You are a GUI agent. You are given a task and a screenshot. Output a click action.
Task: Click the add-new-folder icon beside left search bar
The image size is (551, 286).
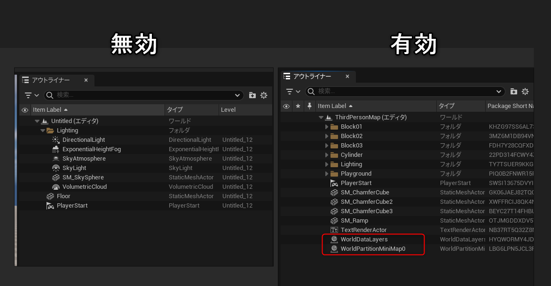point(252,95)
